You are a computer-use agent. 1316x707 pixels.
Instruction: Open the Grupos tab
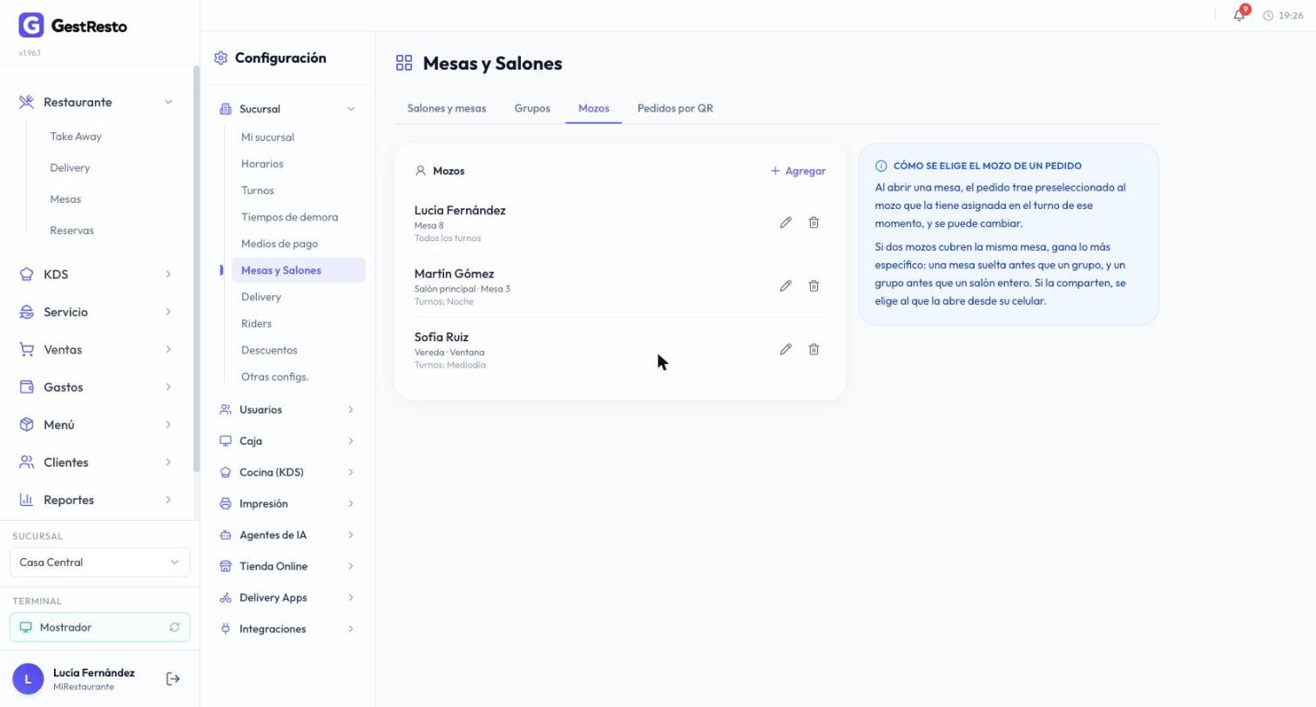[532, 109]
